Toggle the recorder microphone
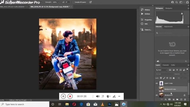Viewport: 190px width, 107px height. point(103,96)
